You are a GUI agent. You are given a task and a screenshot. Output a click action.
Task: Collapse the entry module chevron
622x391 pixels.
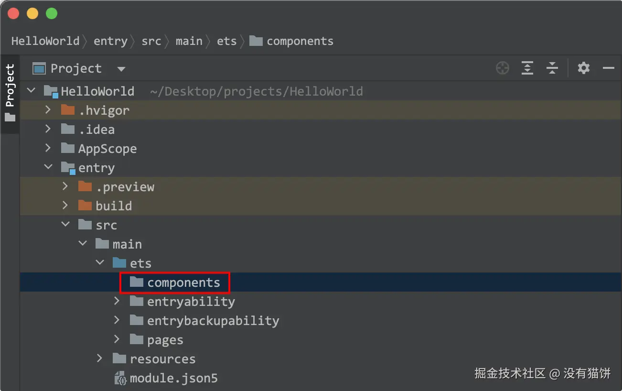click(x=48, y=167)
